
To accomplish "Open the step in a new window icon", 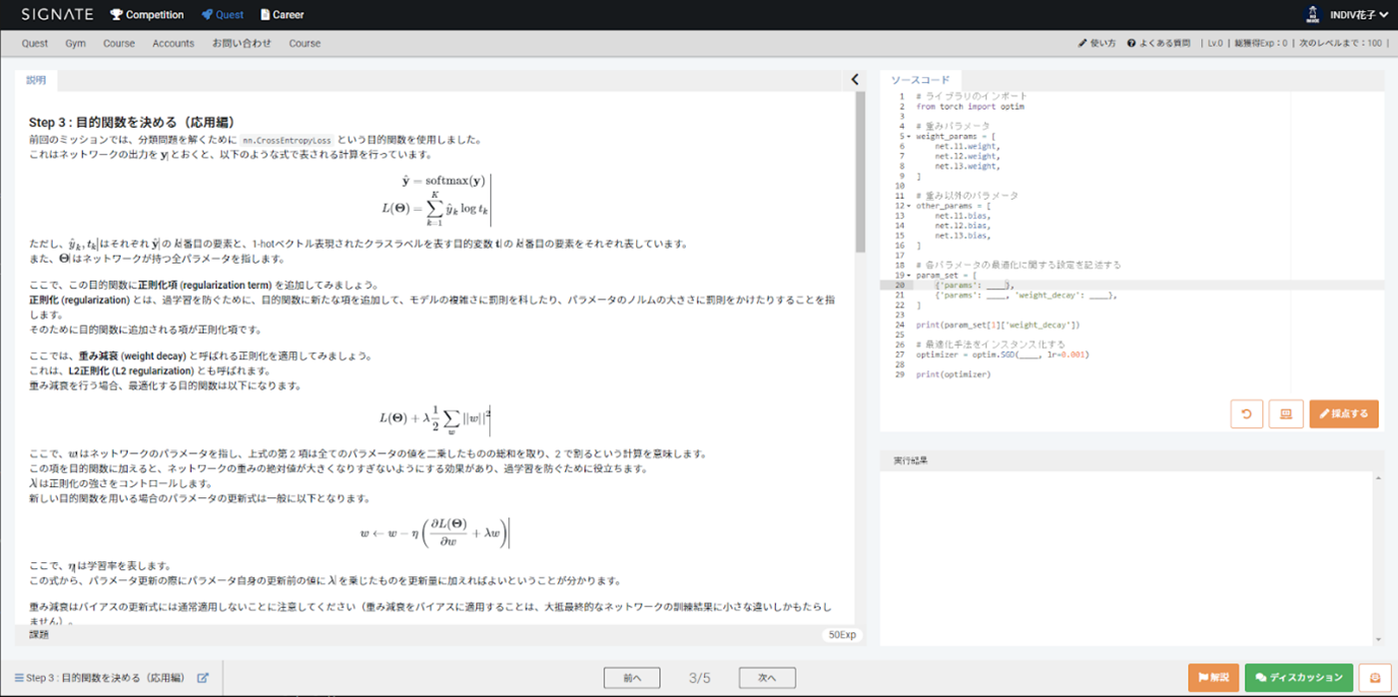I will coord(203,678).
